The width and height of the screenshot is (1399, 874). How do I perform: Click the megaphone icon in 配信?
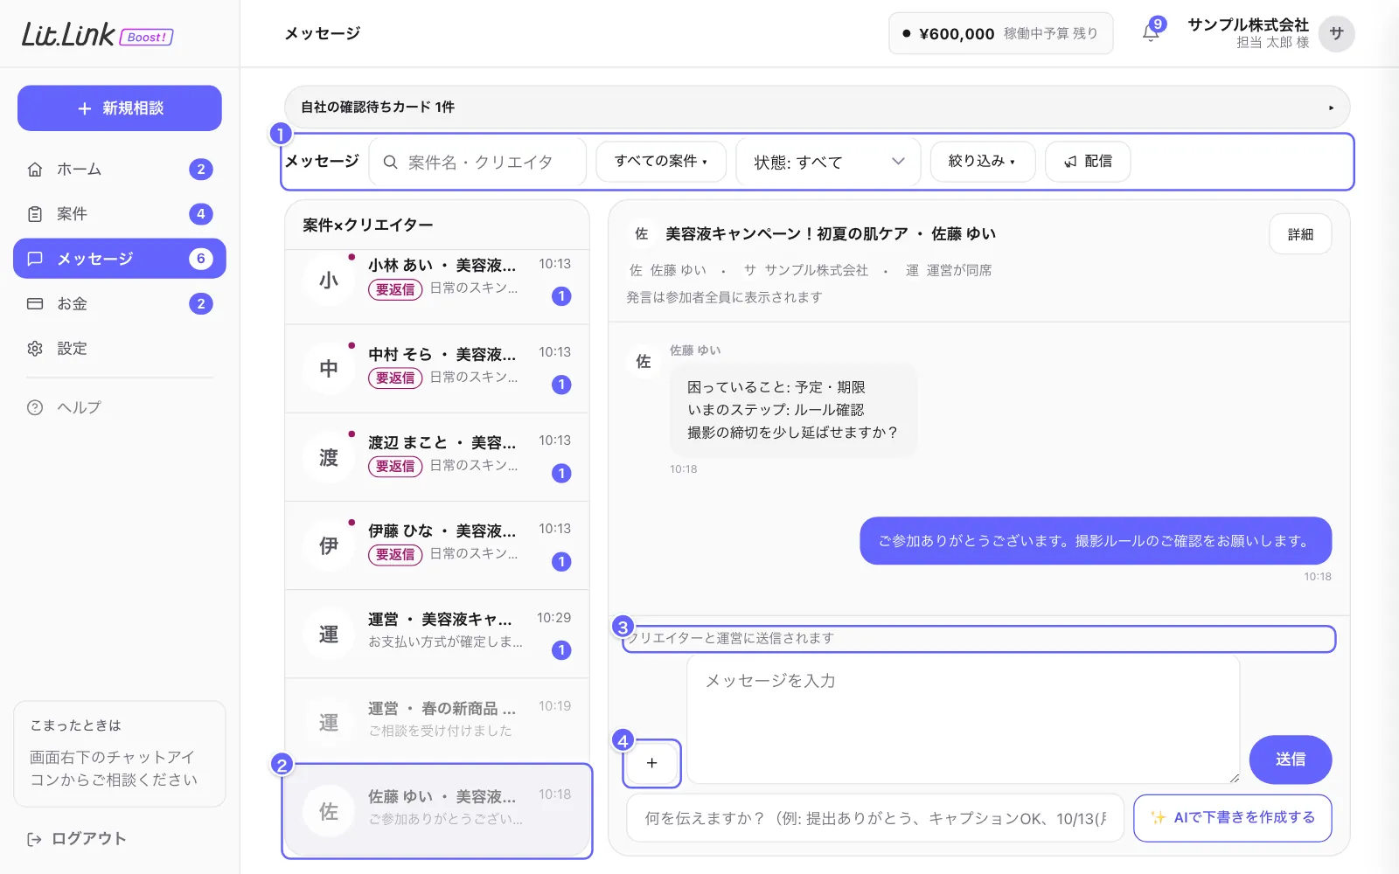(1070, 162)
